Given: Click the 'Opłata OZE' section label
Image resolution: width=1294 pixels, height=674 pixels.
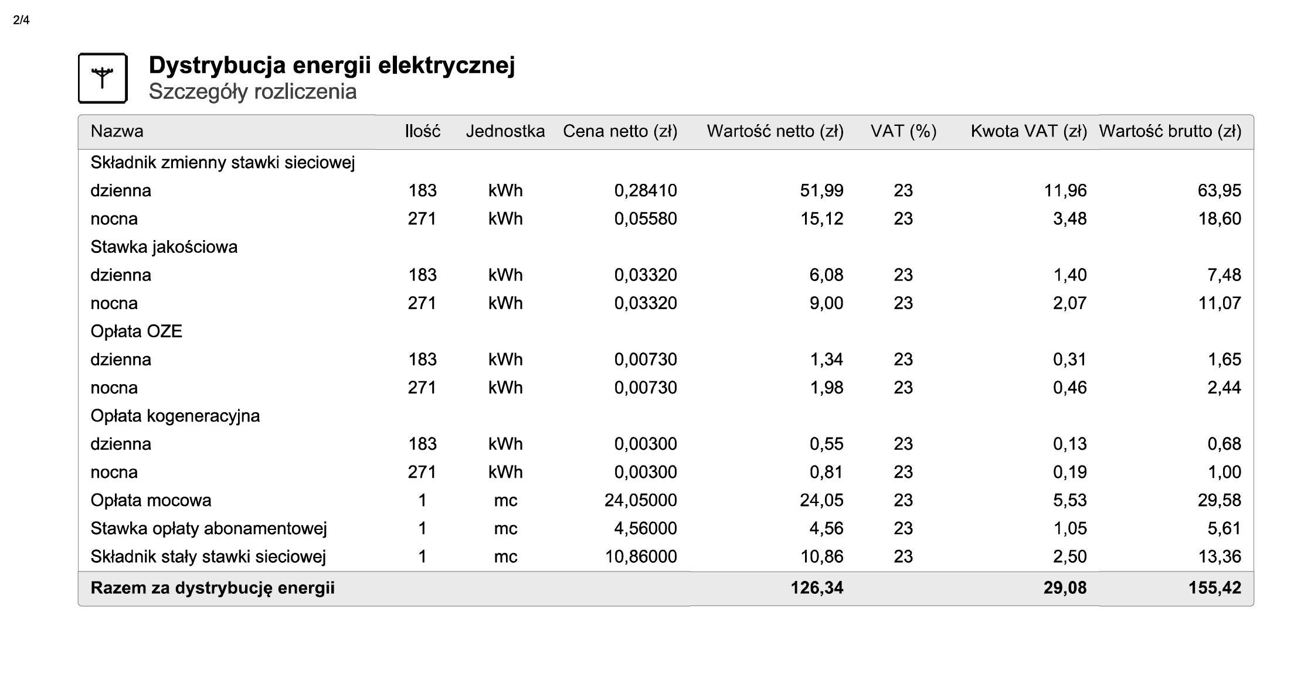Looking at the screenshot, I should pos(136,331).
